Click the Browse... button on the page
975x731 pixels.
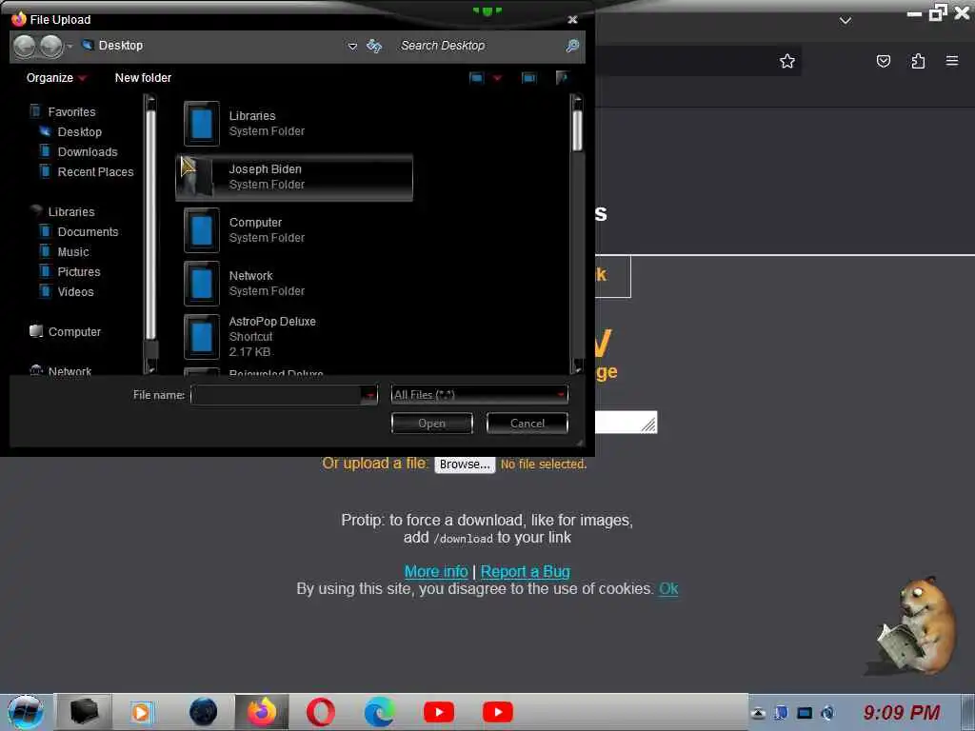click(465, 464)
